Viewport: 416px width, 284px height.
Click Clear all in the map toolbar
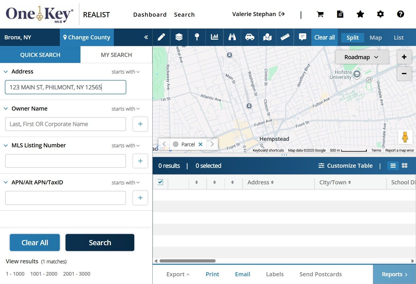325,37
